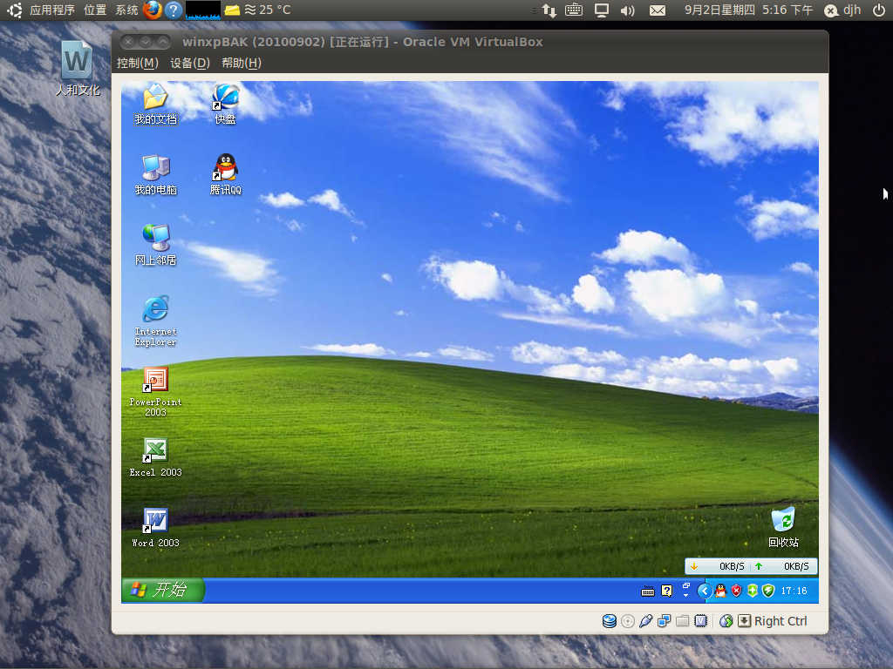Select the Internet Explorer desktop icon
Viewport: 893px width, 669px height.
155,321
